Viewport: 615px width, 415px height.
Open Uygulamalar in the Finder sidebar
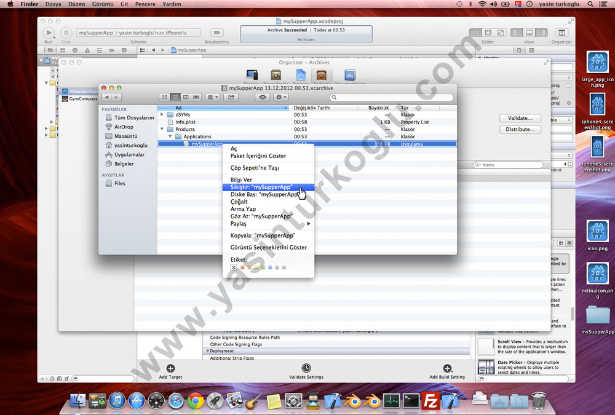coord(125,154)
